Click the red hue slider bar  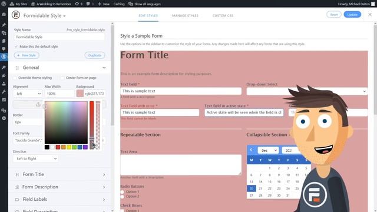tap(92, 125)
